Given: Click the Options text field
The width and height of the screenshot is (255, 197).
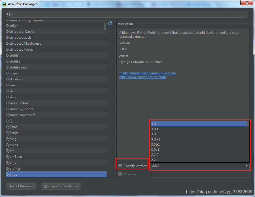Looking at the screenshot, I should click(x=200, y=174).
